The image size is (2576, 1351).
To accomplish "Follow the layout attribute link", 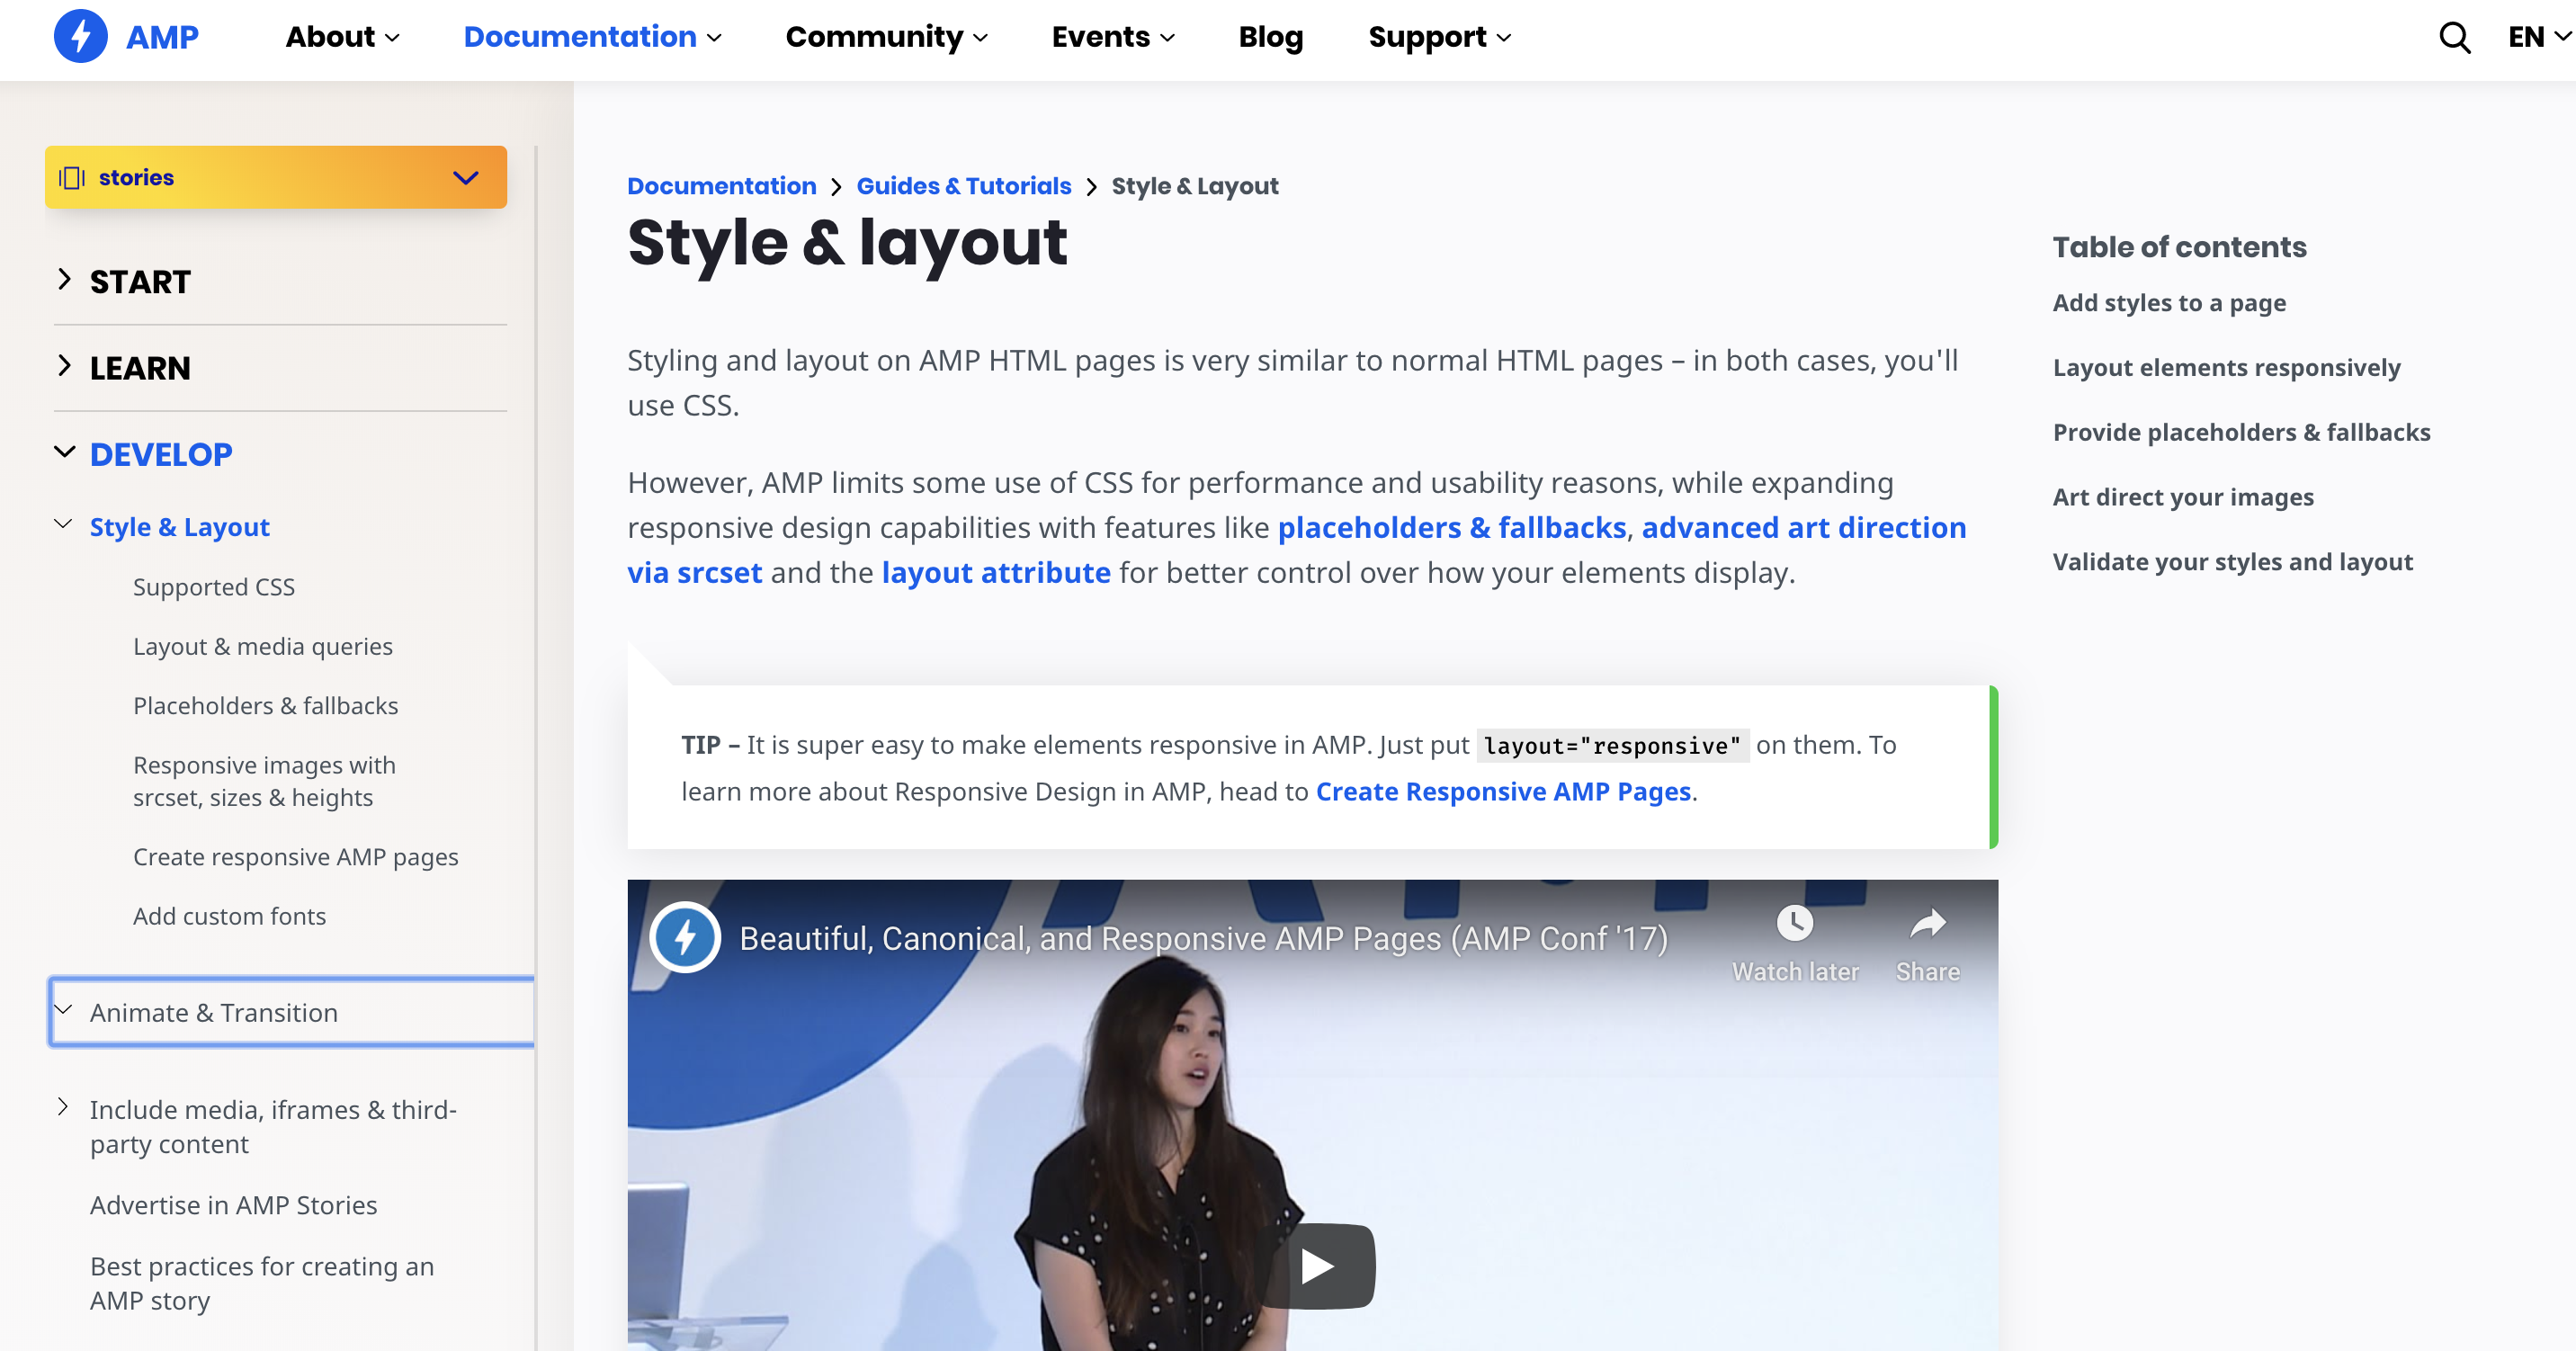I will point(996,572).
